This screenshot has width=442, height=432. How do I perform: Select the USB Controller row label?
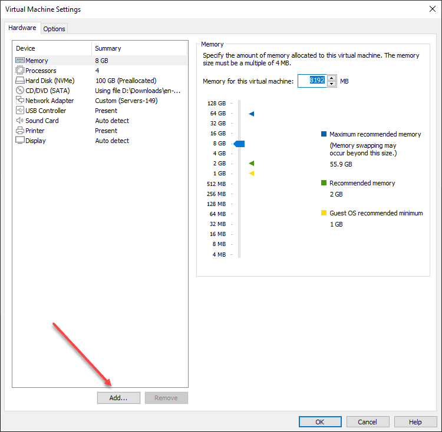pos(45,111)
